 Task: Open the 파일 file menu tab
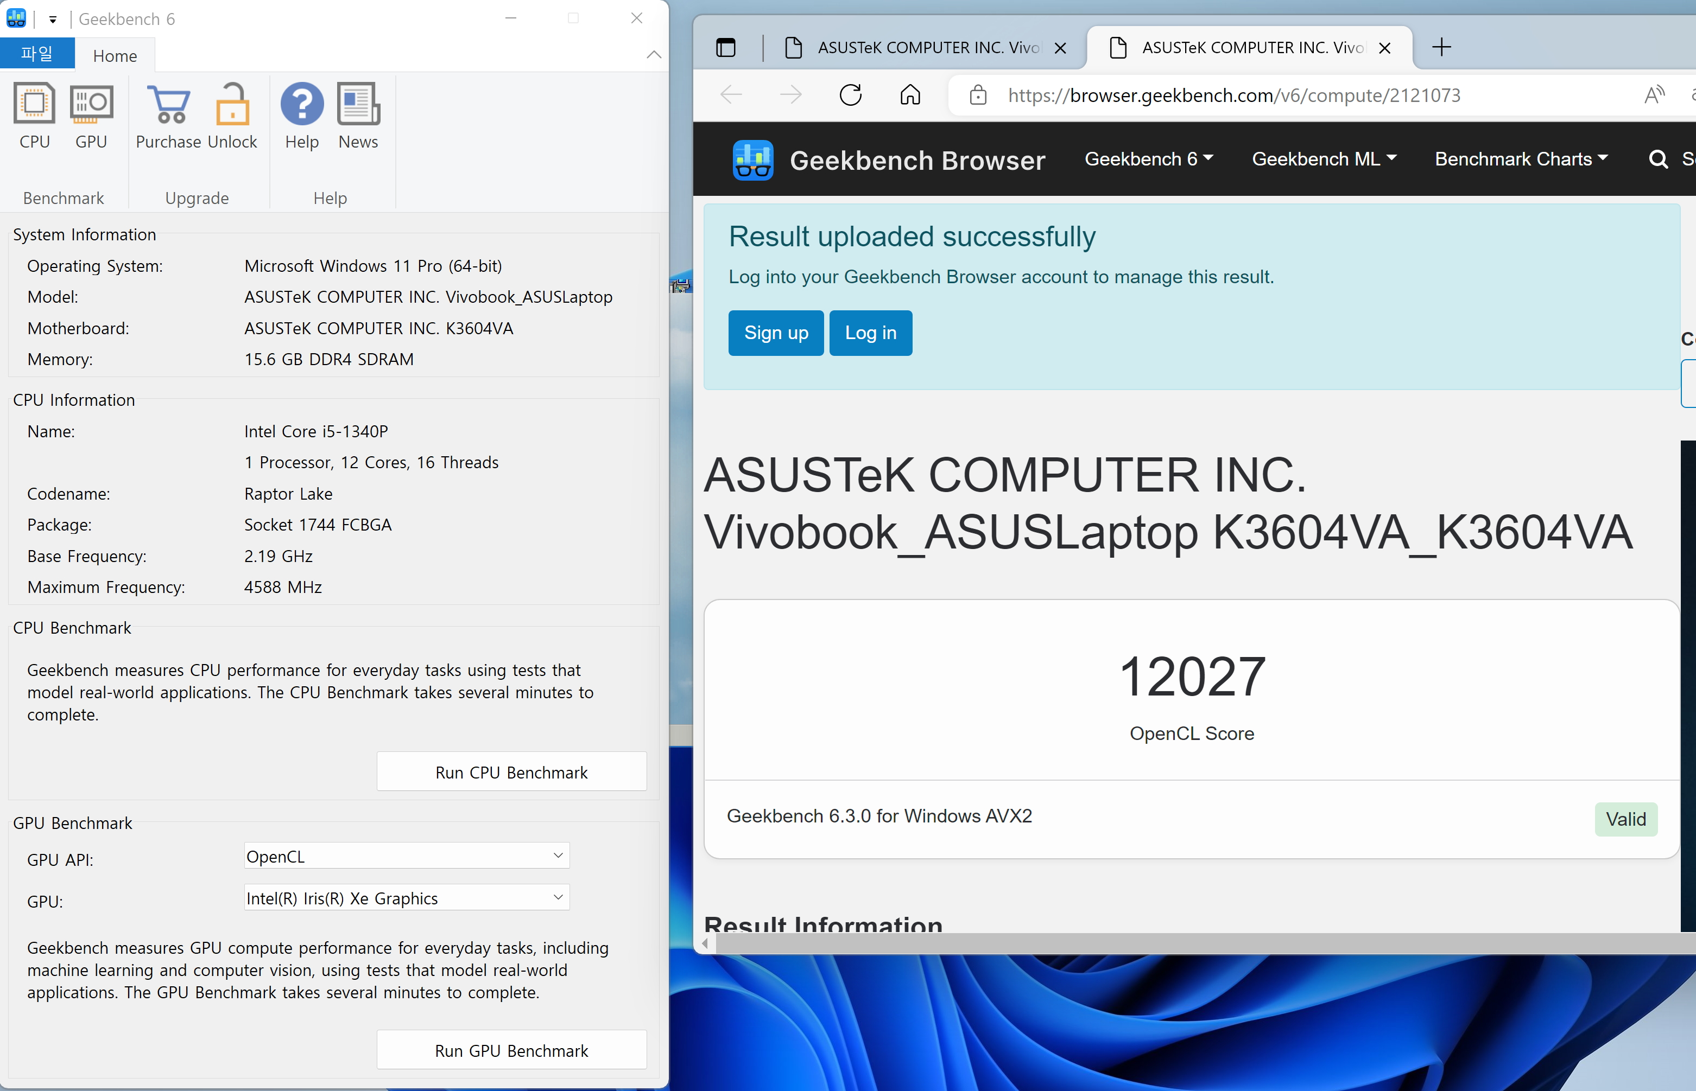(37, 55)
